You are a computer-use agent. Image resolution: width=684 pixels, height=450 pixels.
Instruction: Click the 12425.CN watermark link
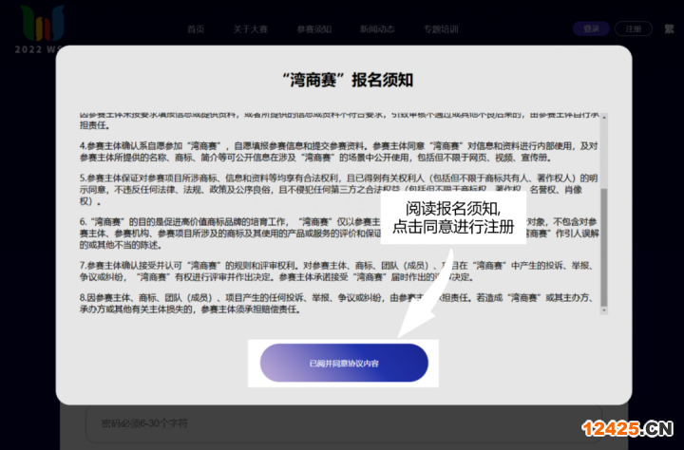[629, 431]
